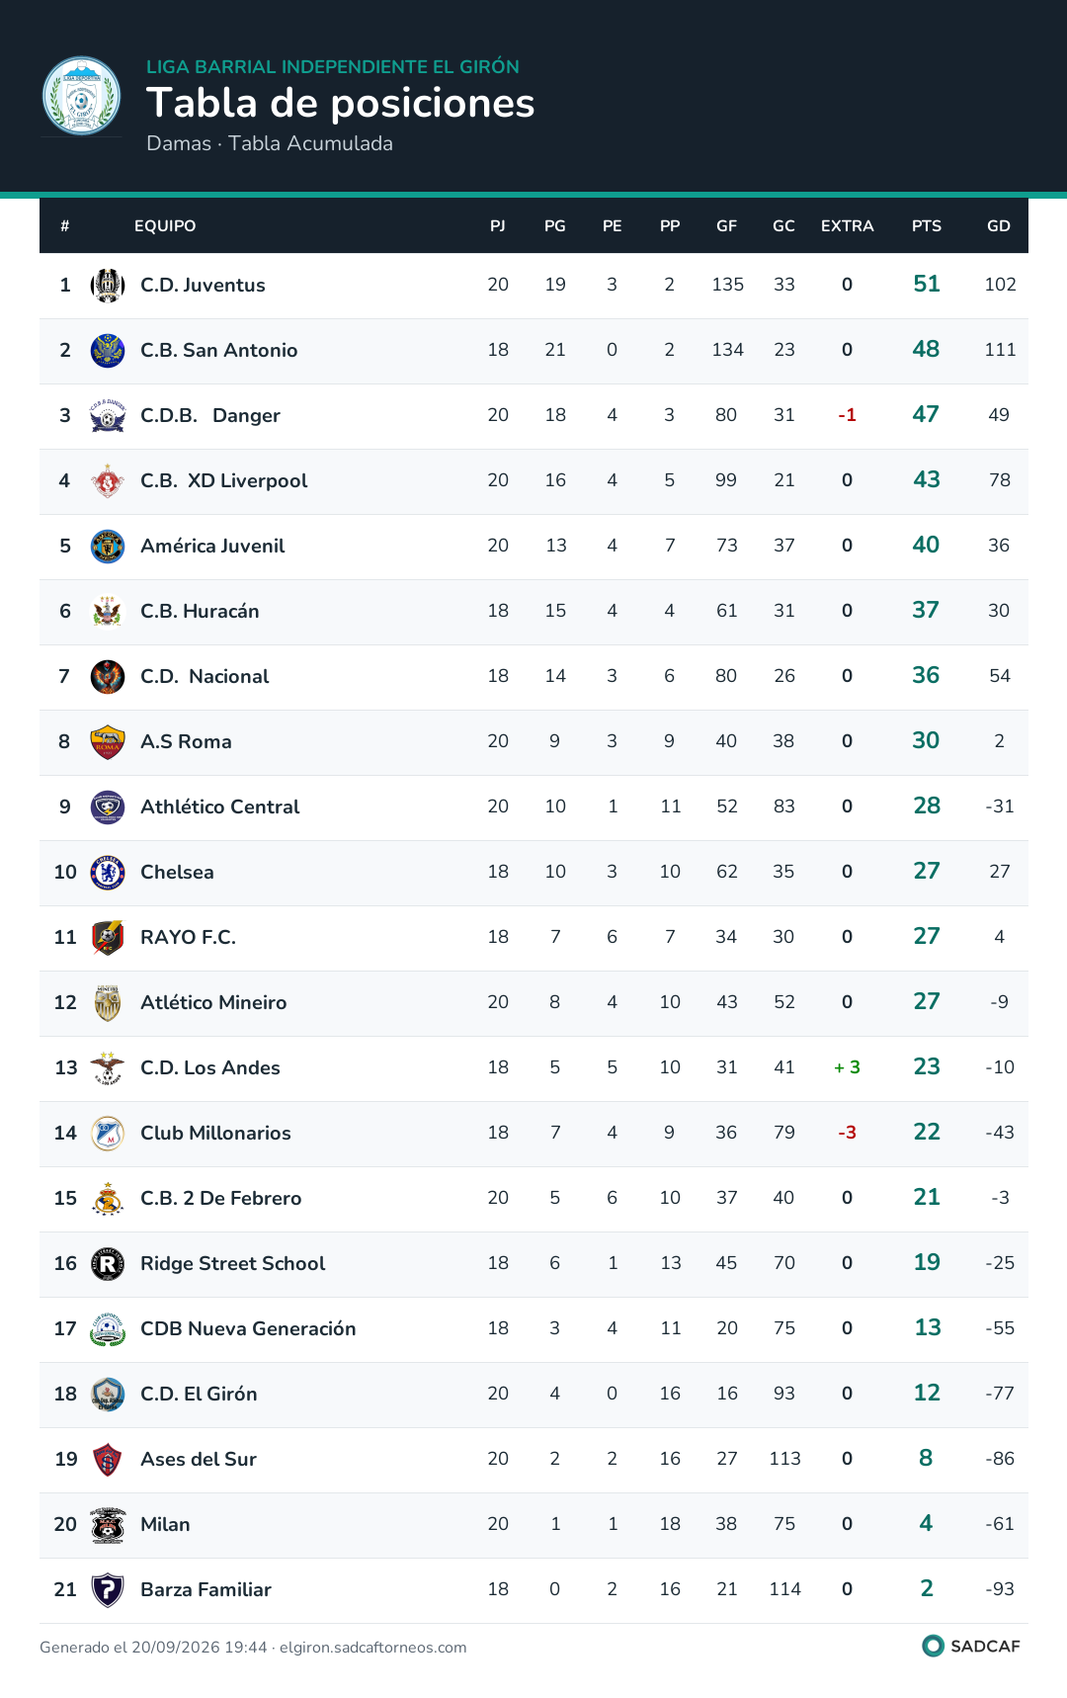This screenshot has height=1698, width=1067.
Task: Click the C.D. Juventus team badge
Action: coord(108,286)
